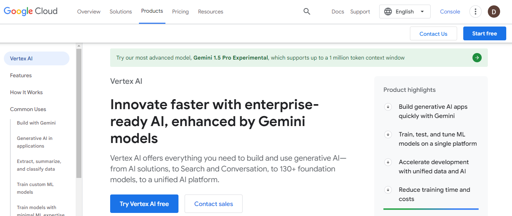
Task: Go to Support link
Action: 360,12
